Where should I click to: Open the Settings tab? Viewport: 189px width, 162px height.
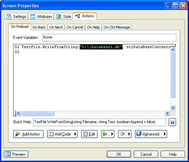click(x=16, y=16)
